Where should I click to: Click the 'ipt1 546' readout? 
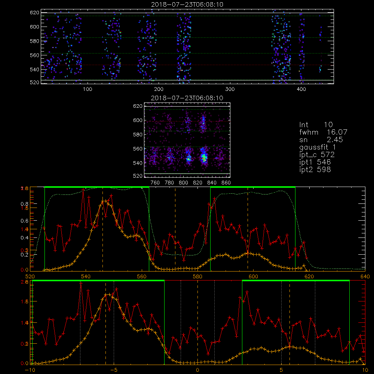[315, 162]
